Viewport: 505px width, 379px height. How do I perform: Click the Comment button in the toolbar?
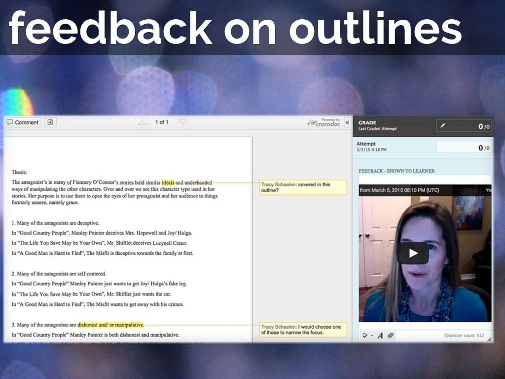tap(23, 122)
